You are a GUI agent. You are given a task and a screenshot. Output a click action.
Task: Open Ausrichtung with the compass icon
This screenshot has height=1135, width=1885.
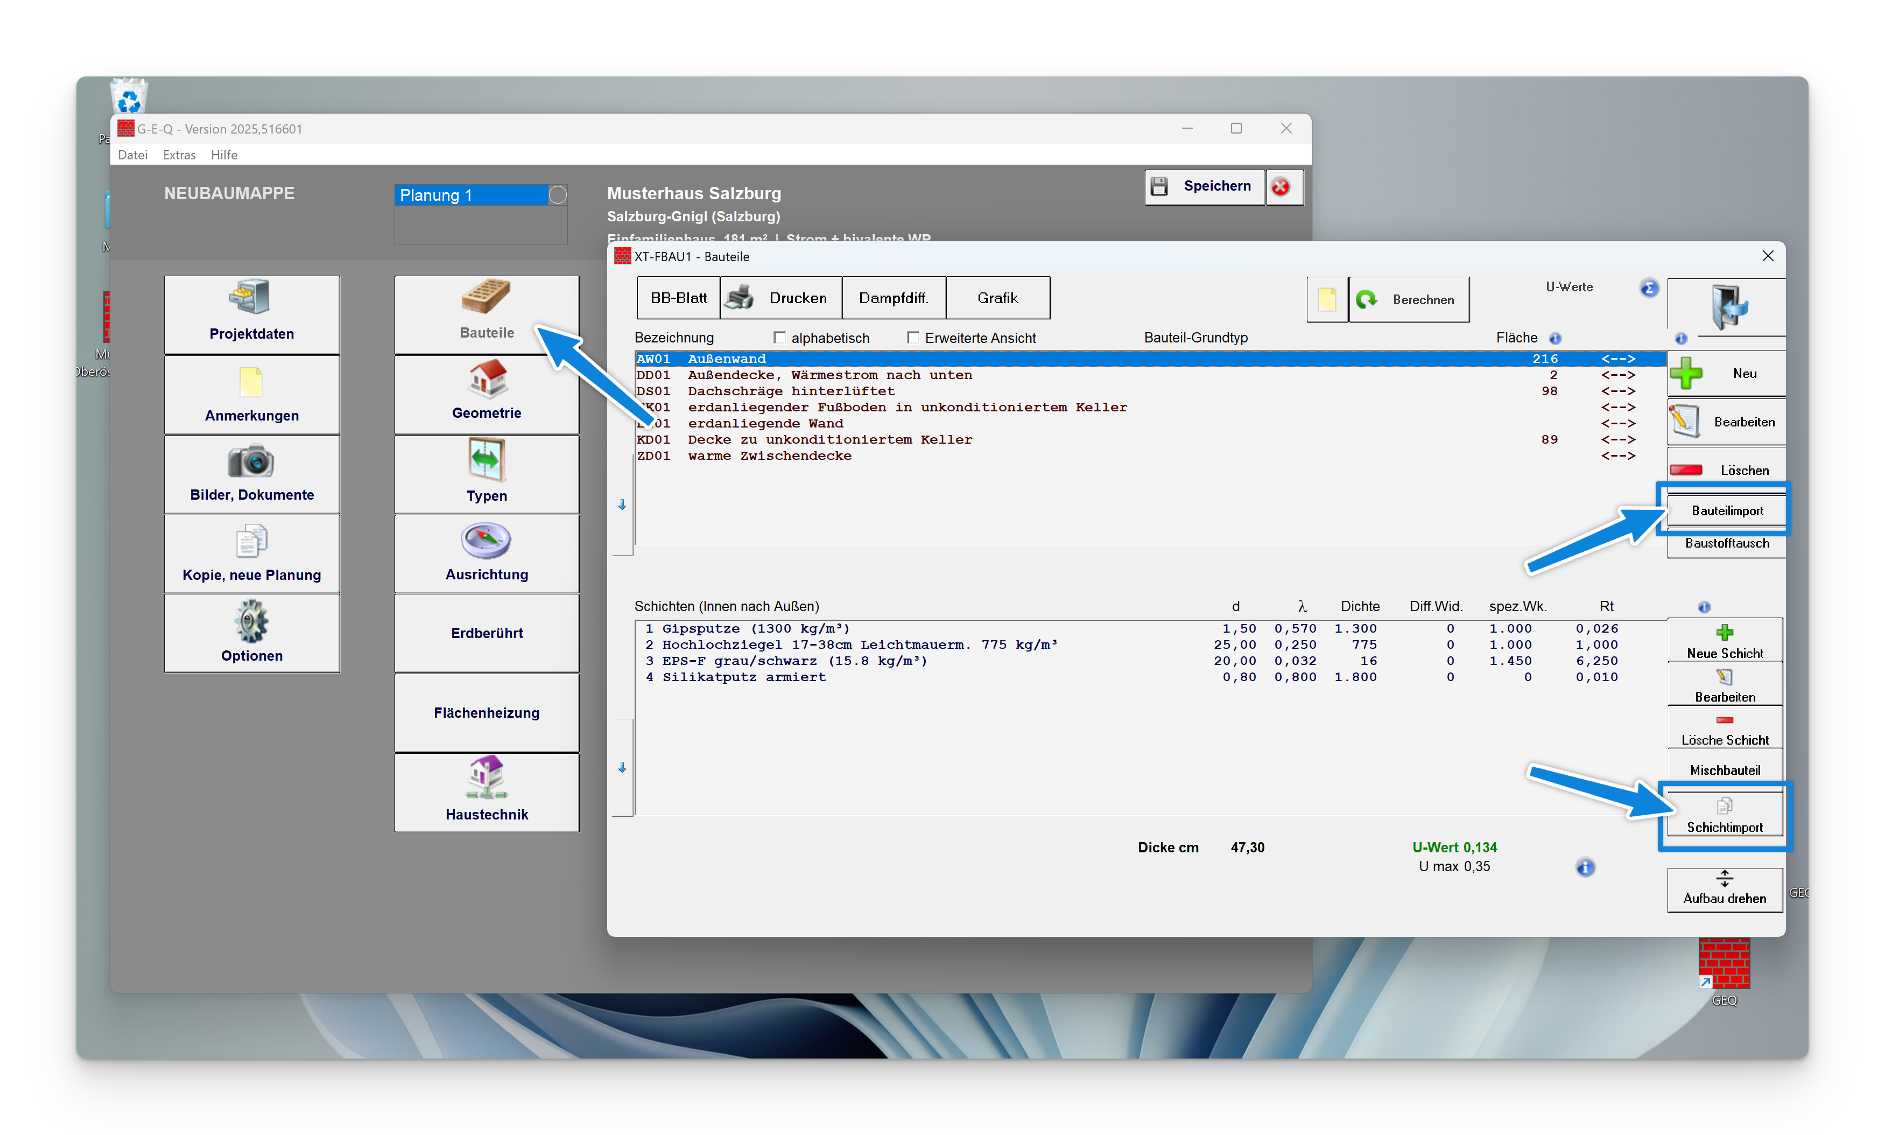point(487,542)
